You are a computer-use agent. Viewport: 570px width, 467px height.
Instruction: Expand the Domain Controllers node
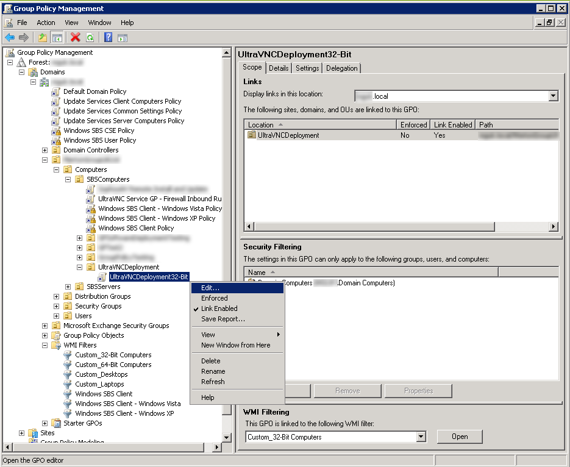pos(45,150)
